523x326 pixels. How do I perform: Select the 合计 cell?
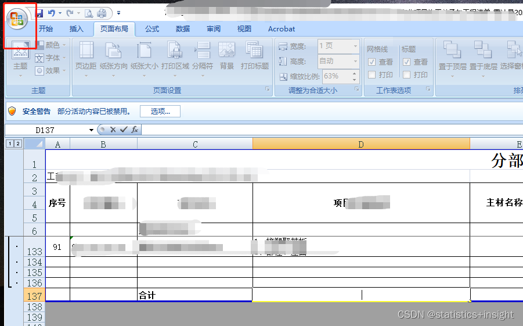point(195,295)
